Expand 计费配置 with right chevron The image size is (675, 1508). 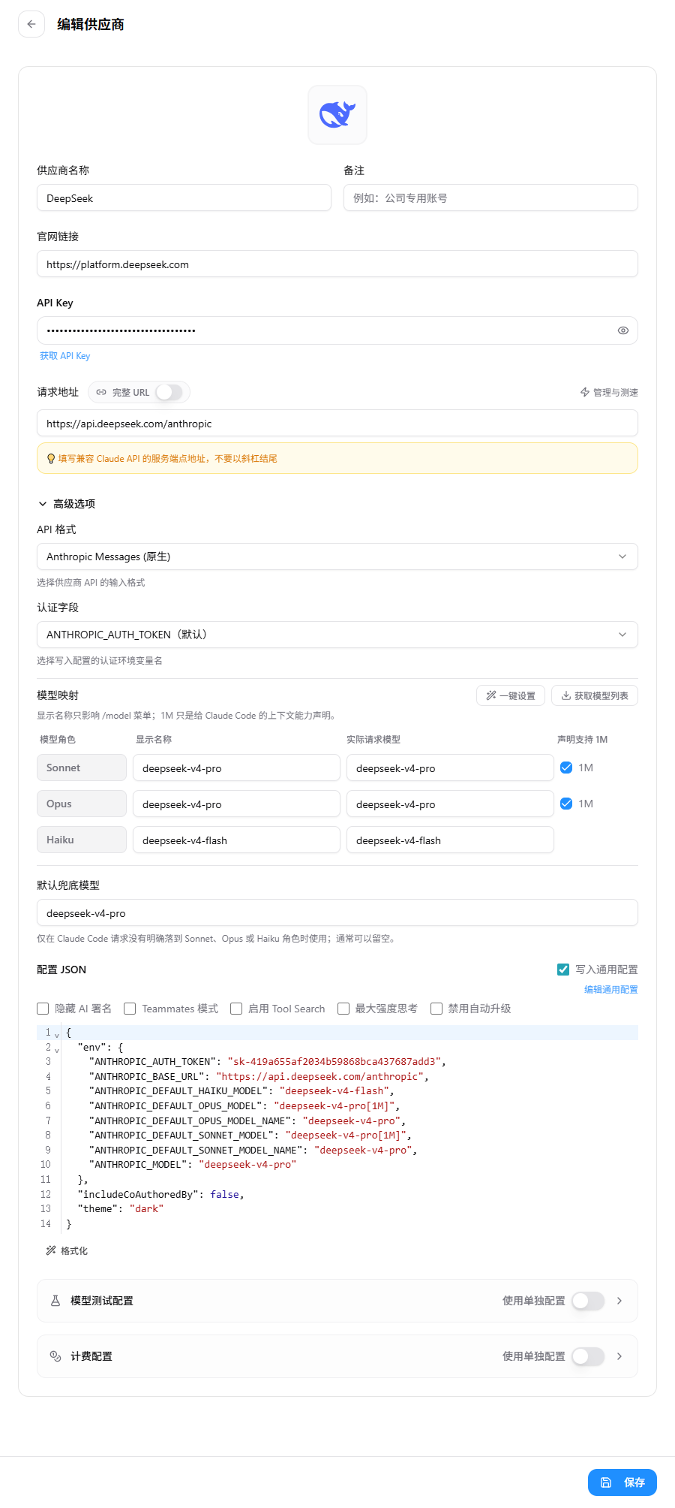[619, 1356]
